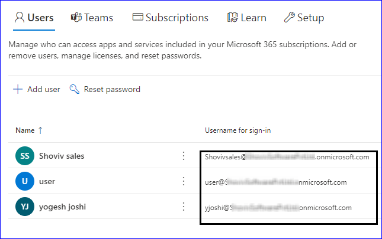The height and width of the screenshot is (239, 382).
Task: Click Add user label
Action: [x=44, y=89]
